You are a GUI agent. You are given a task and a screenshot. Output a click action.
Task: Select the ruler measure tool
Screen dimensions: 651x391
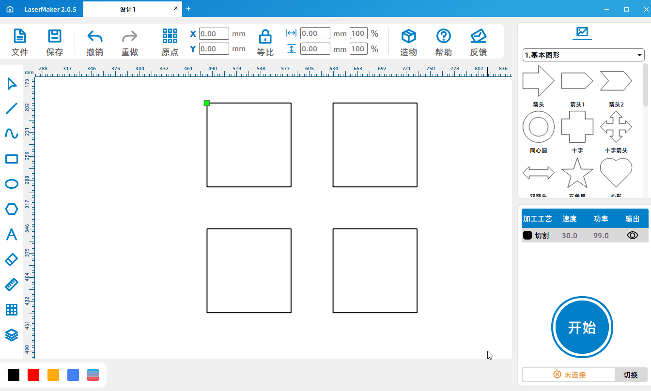12,285
